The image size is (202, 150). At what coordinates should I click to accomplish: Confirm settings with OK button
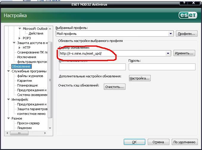tap(134, 142)
